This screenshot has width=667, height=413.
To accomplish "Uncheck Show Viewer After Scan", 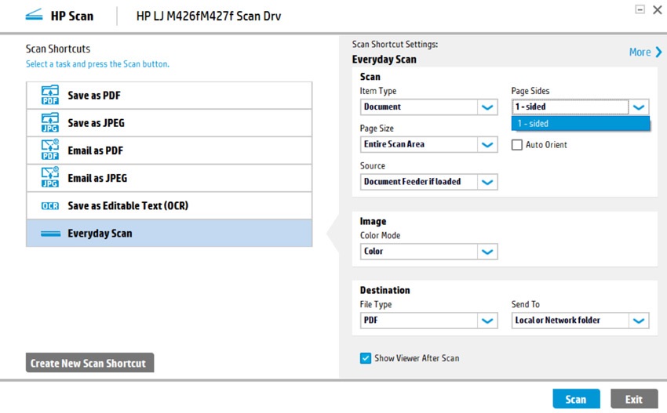I will [366, 358].
